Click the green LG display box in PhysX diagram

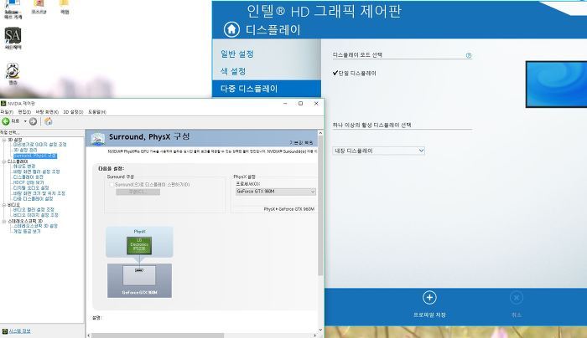(139, 245)
